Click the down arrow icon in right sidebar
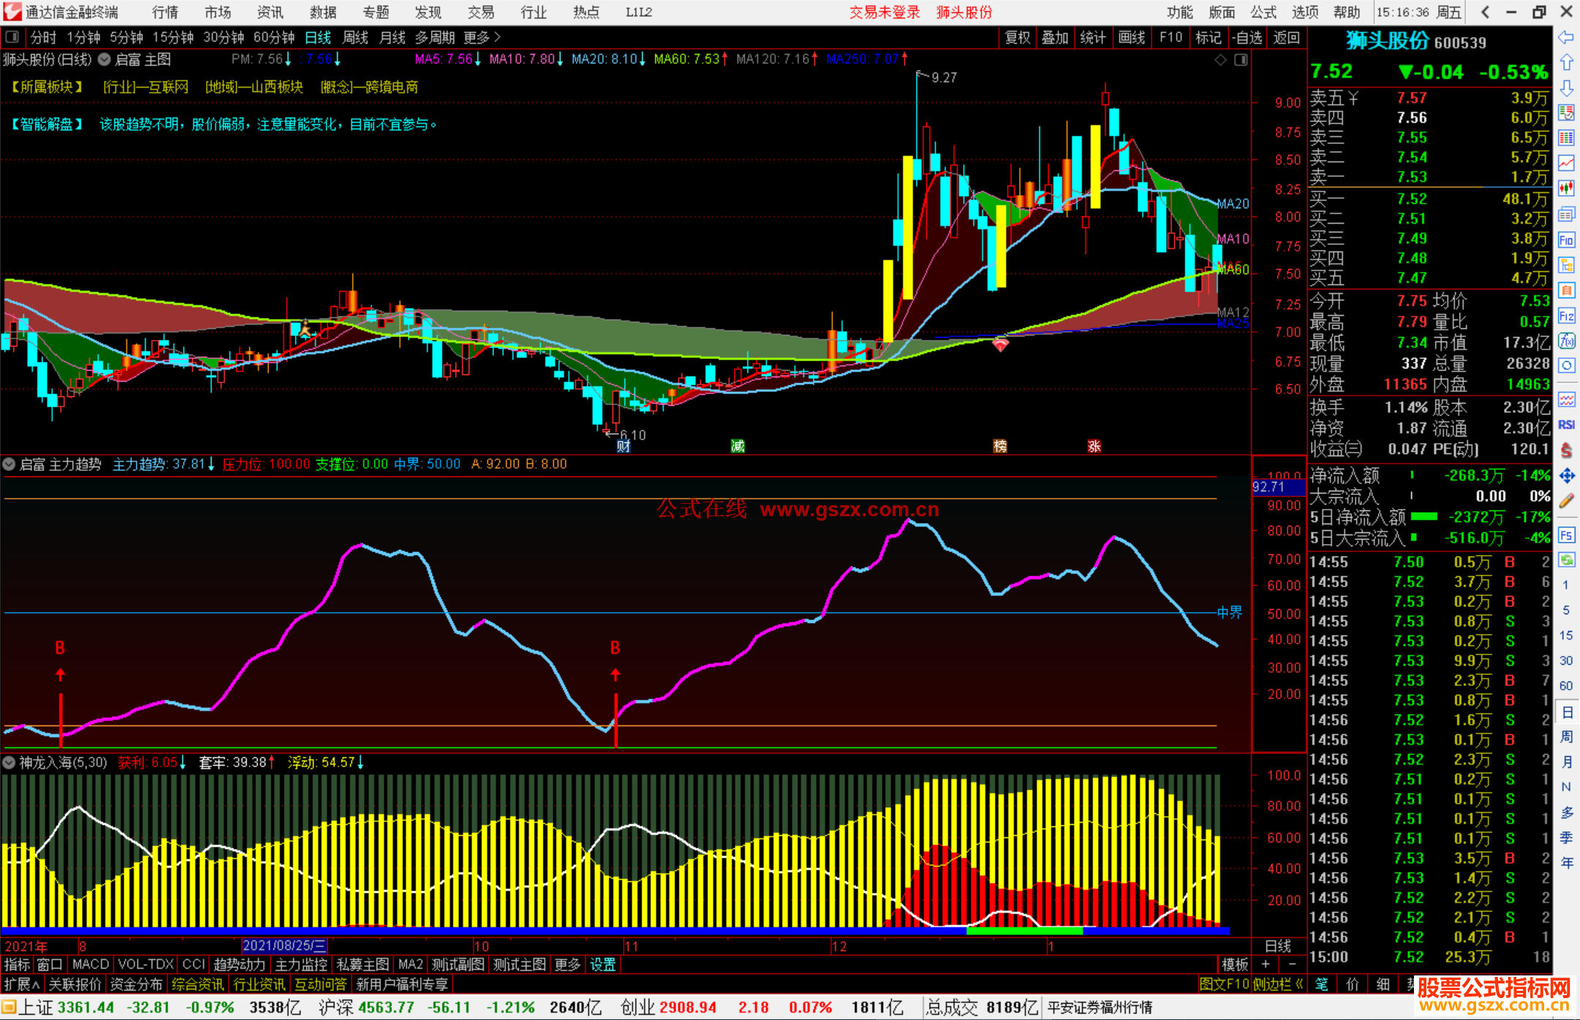 coord(1566,88)
